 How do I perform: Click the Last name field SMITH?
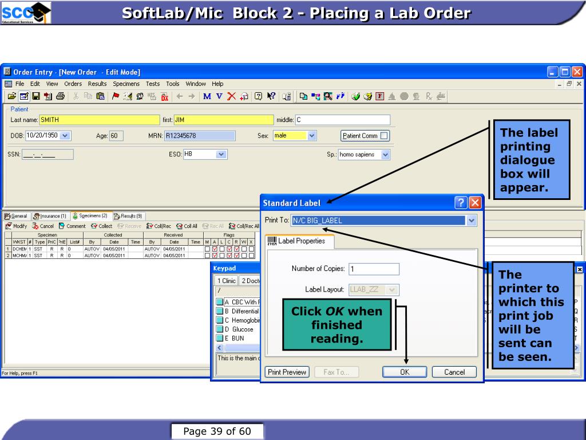pos(100,120)
